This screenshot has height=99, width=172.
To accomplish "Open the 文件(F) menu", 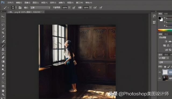I will (x=10, y=3).
